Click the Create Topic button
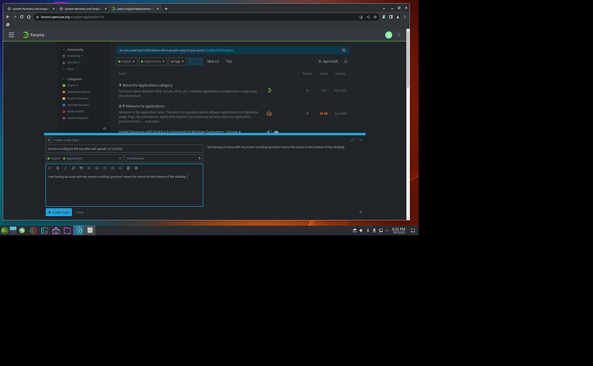 (x=58, y=212)
